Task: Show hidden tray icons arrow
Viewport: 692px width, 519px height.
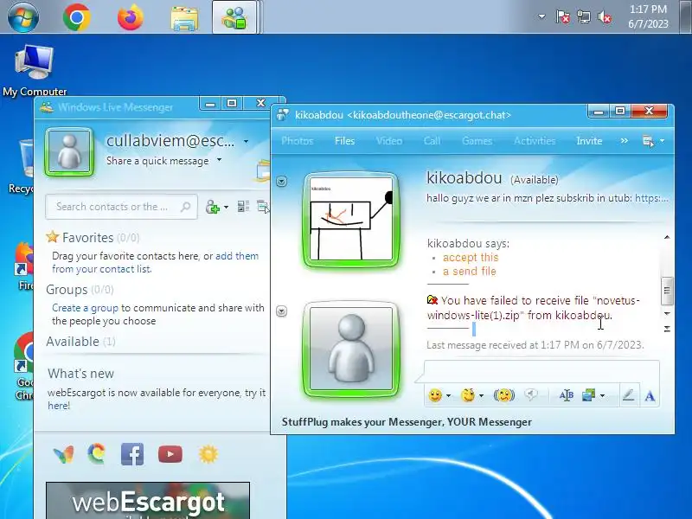Action: (x=541, y=16)
